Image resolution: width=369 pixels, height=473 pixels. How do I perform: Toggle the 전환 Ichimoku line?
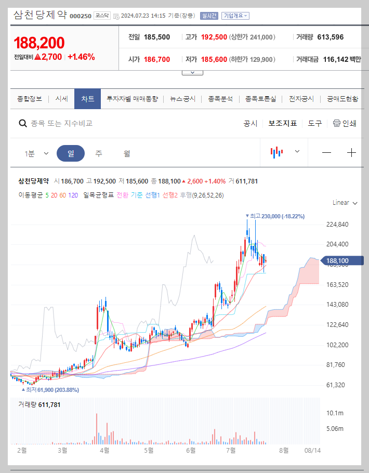(122, 195)
